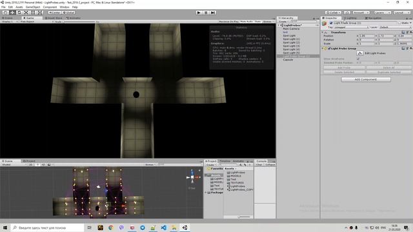The image size is (413, 232).
Task: Pause the game with Pause button
Action: pyautogui.click(x=206, y=13)
